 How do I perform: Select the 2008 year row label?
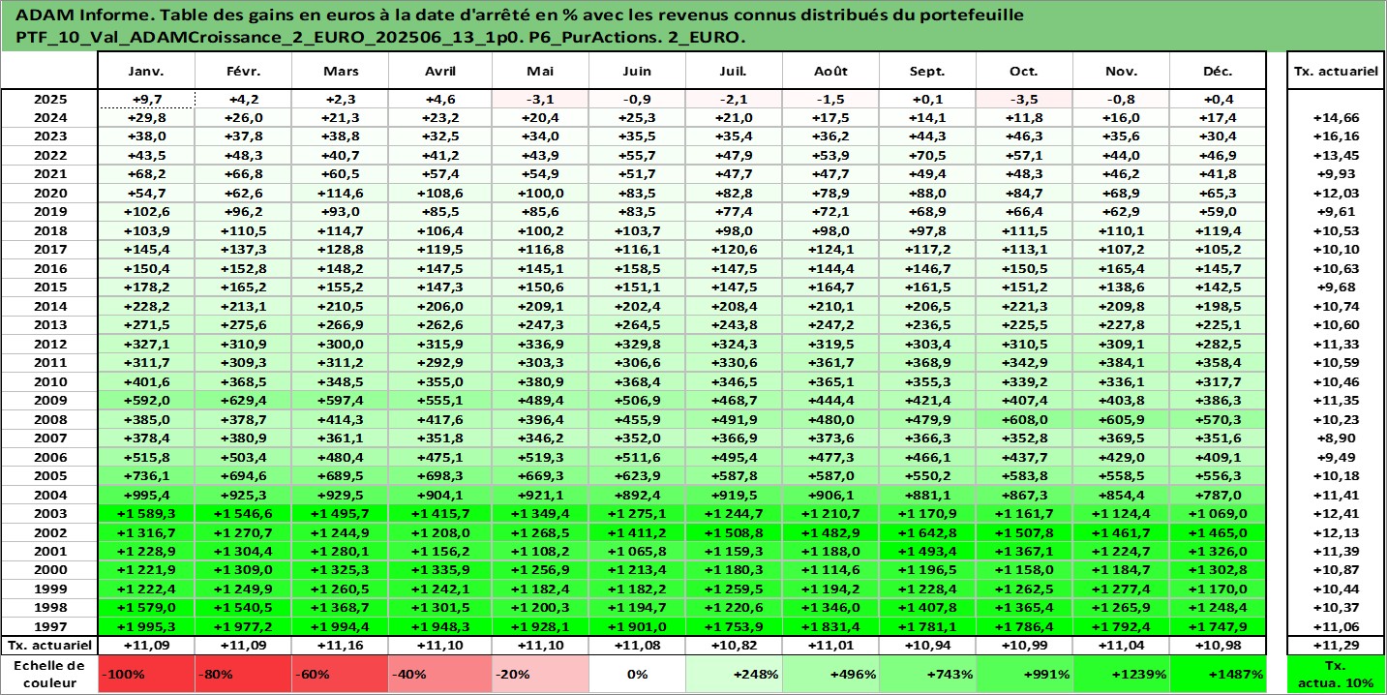click(49, 419)
